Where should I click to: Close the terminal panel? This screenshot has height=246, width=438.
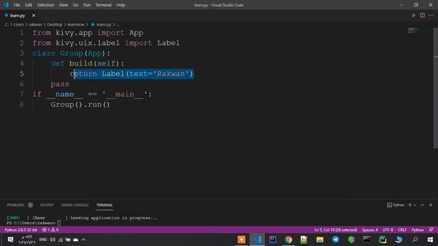pyautogui.click(x=430, y=205)
